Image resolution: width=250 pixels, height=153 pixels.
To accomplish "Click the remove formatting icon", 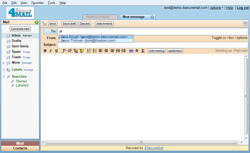I will click(143, 51).
